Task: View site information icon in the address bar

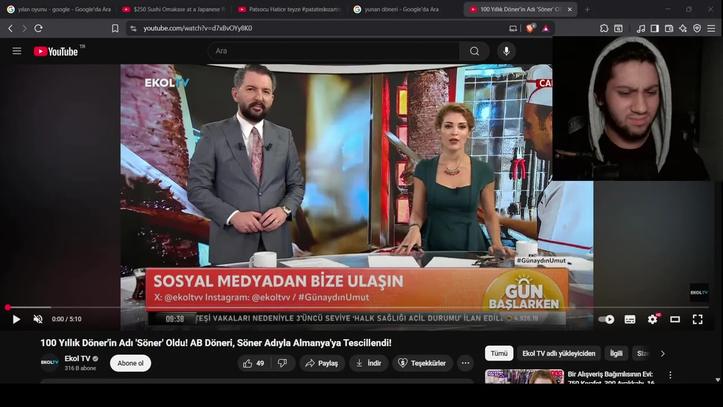Action: coord(133,28)
